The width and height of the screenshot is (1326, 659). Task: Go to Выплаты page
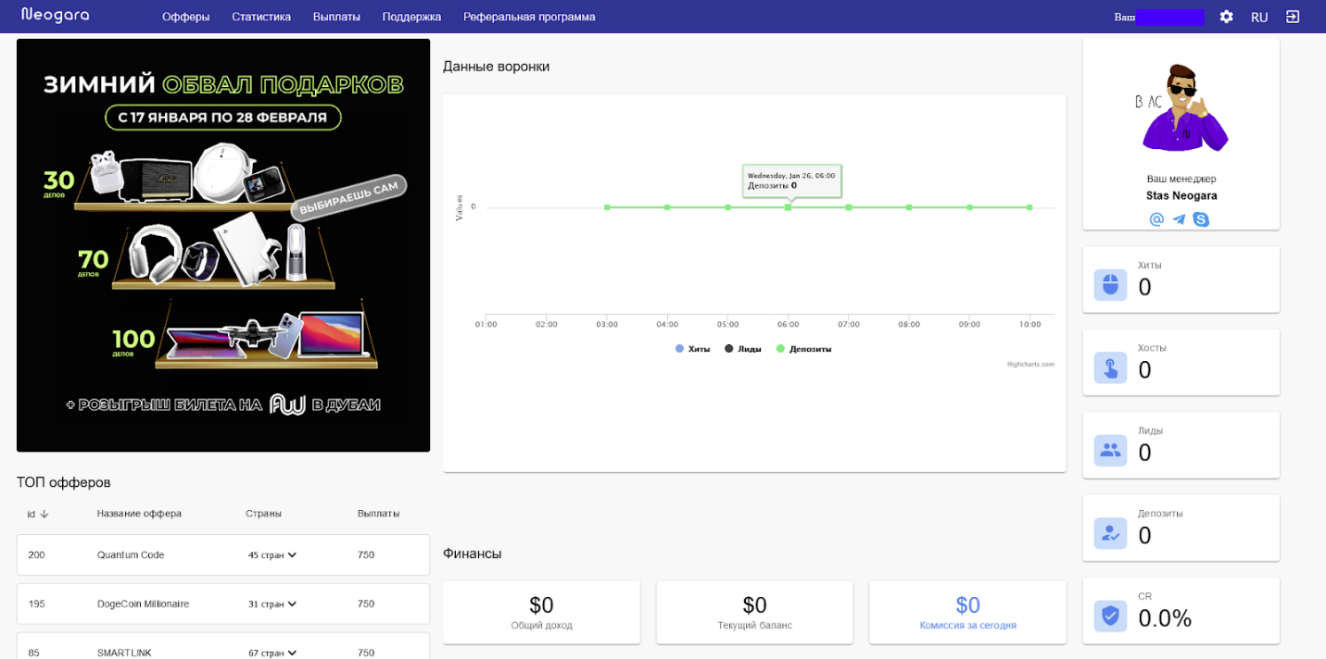pos(336,17)
